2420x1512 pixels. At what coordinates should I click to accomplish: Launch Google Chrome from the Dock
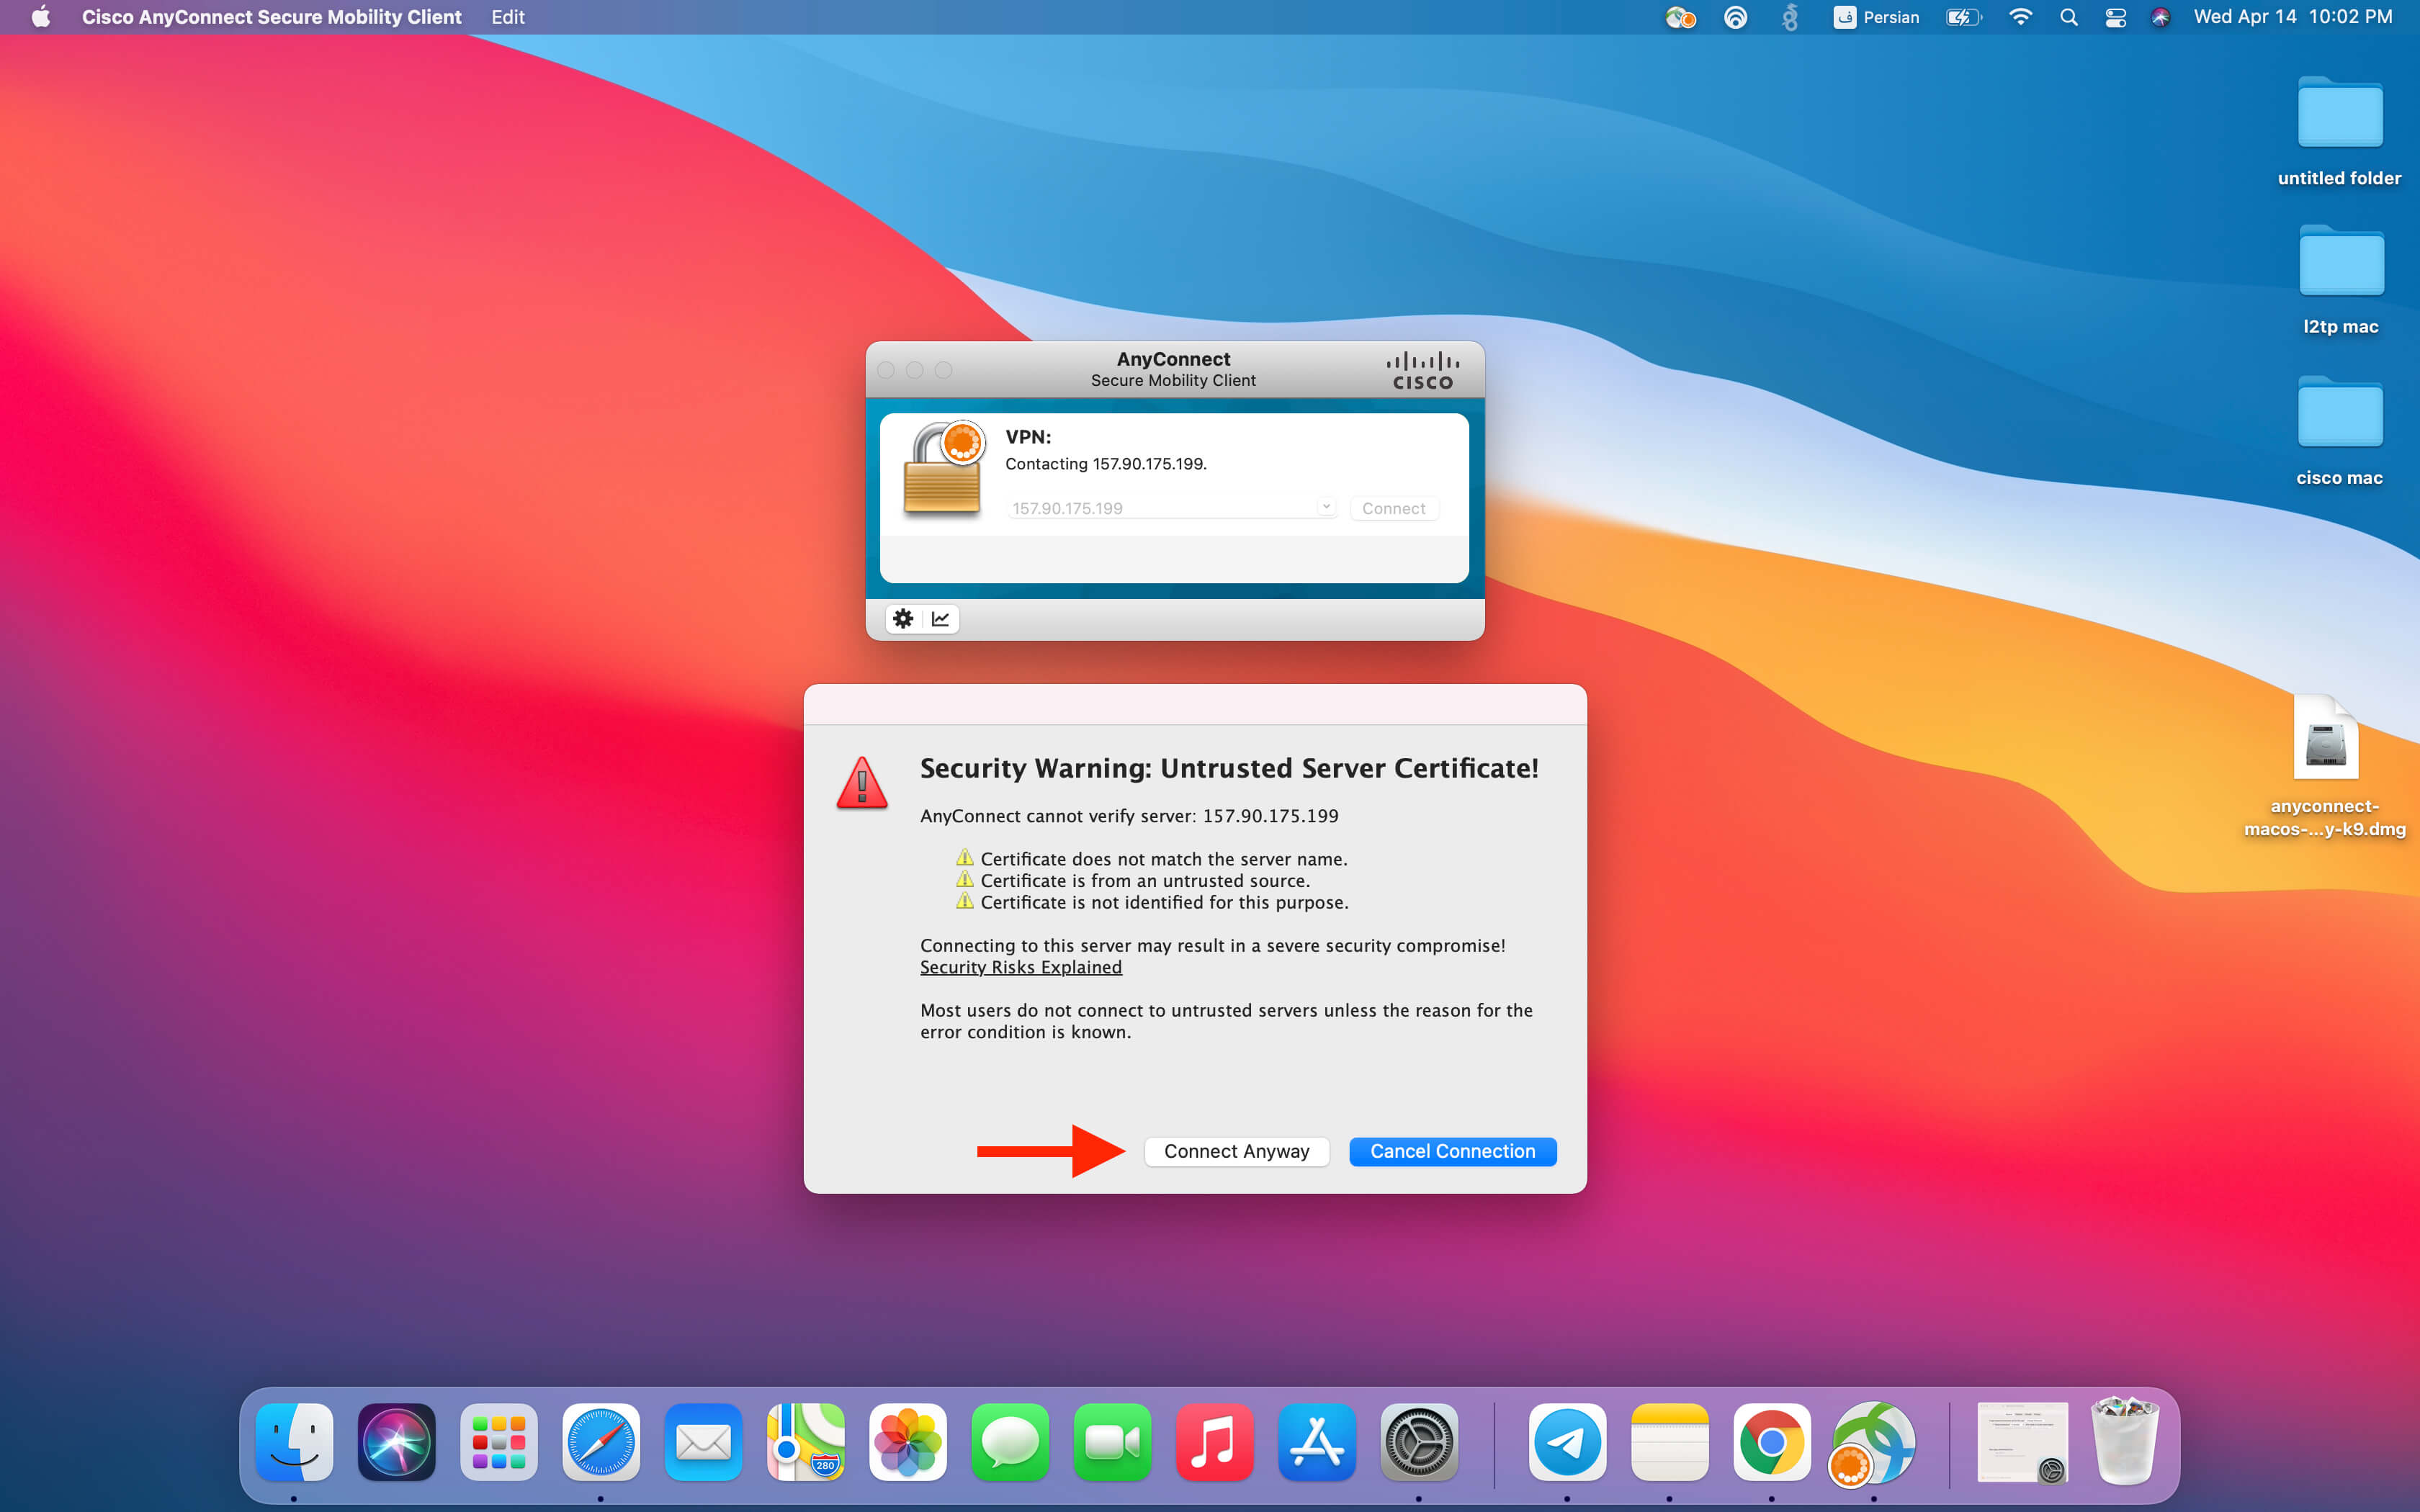1771,1442
